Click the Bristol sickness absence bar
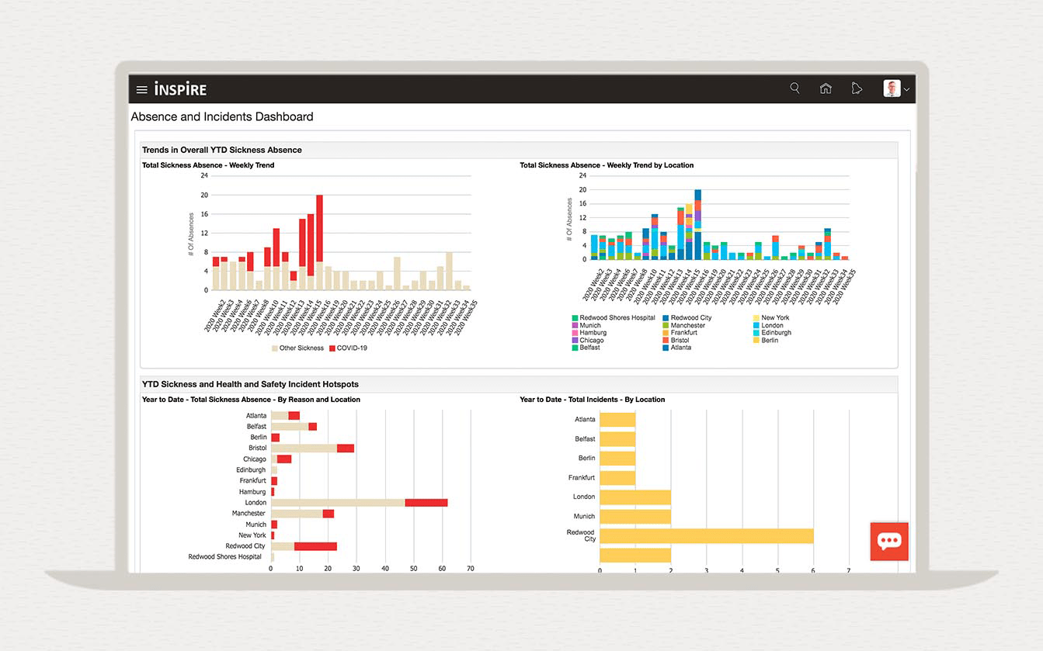 (x=312, y=448)
